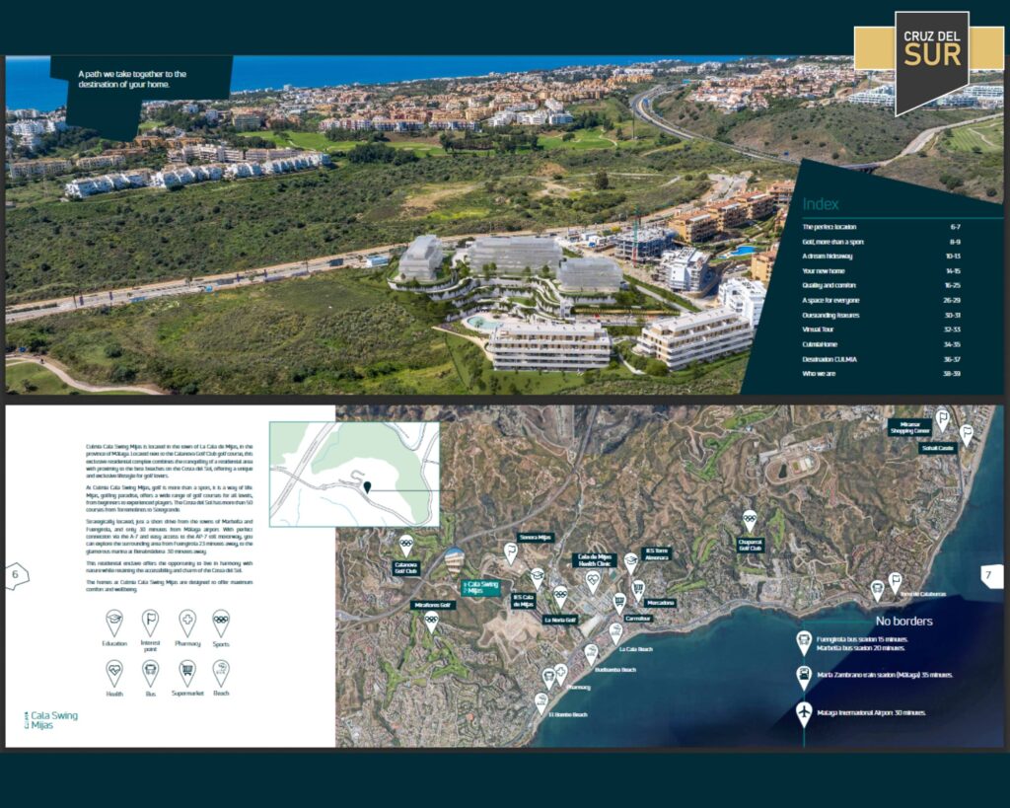The height and width of the screenshot is (808, 1010).
Task: Click the Fuengirola bus station icon
Action: tap(804, 642)
